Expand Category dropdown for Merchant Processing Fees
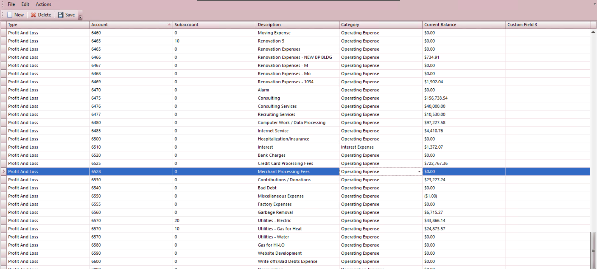The image size is (597, 269). click(x=419, y=172)
